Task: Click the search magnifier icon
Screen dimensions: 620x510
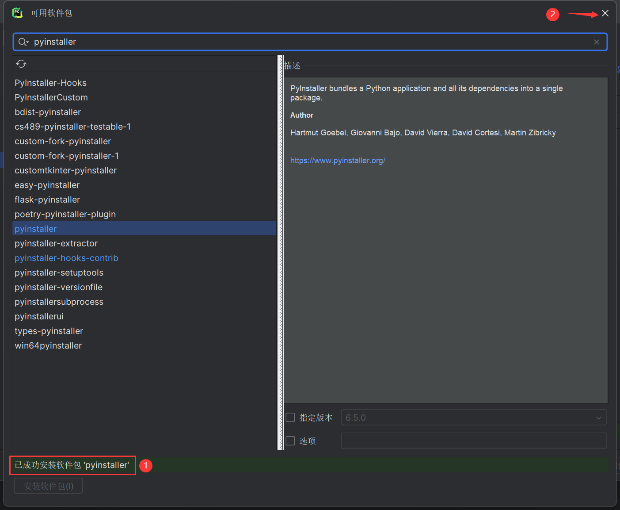Action: (23, 42)
